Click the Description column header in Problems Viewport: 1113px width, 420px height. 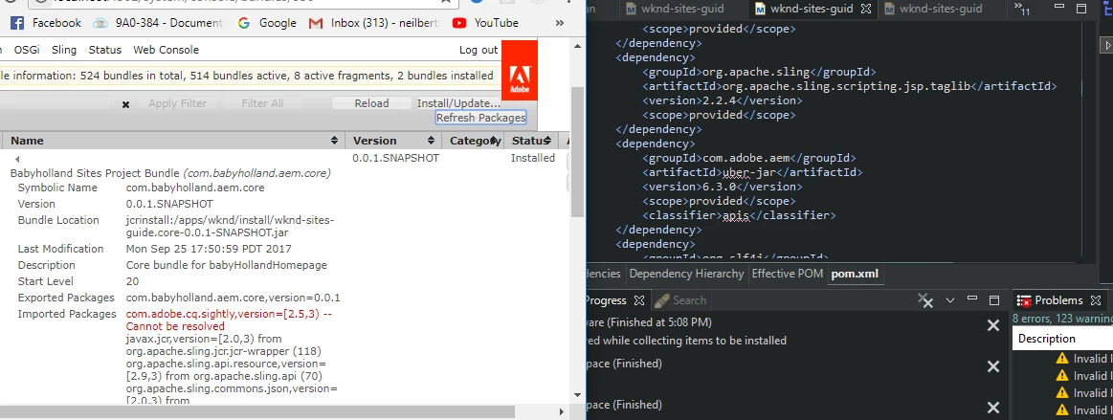coord(1062,339)
